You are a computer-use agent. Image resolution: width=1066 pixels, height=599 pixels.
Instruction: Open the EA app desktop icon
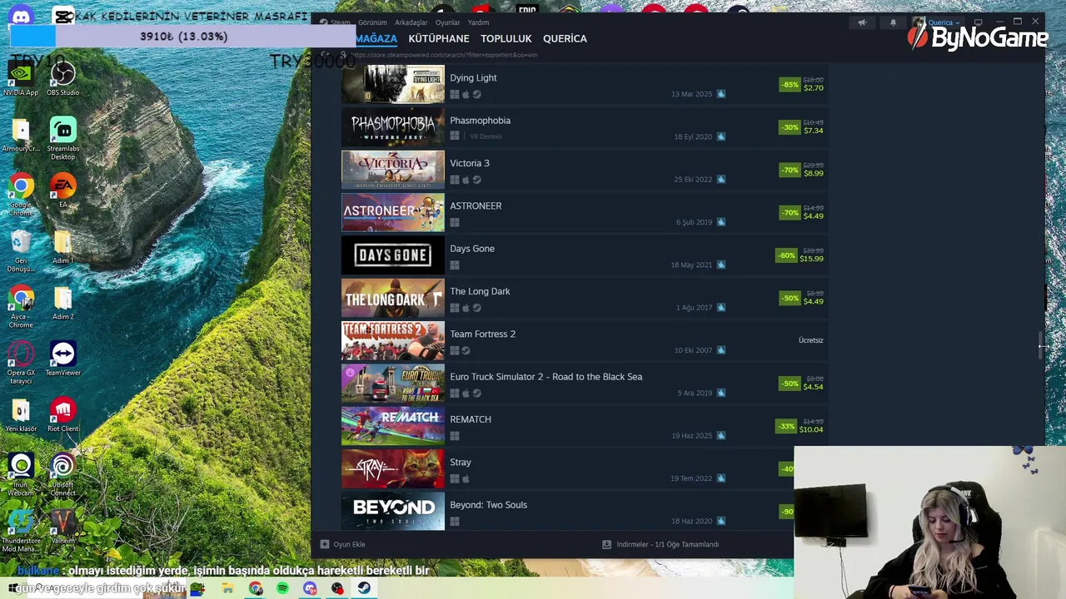[x=63, y=191]
